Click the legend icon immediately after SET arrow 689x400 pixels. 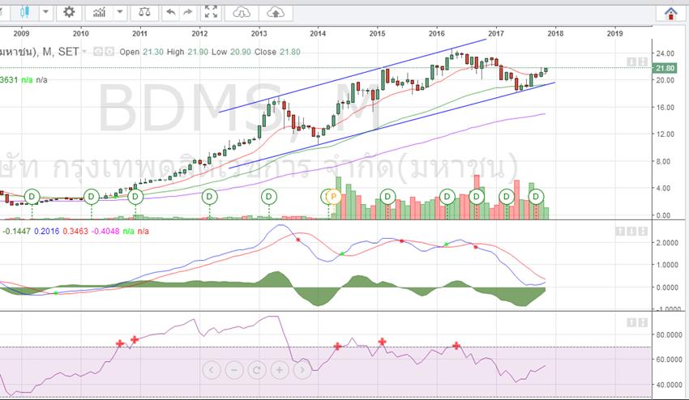click(98, 52)
